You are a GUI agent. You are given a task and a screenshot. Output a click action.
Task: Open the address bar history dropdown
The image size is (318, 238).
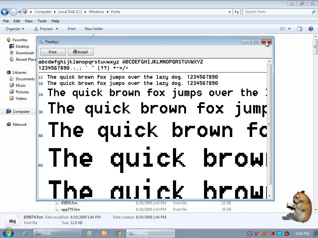[x=229, y=12]
